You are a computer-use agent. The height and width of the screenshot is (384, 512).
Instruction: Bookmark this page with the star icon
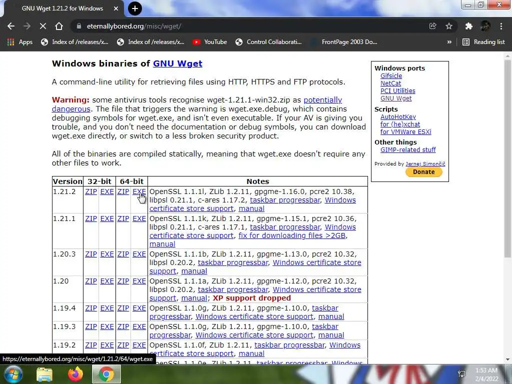(449, 26)
